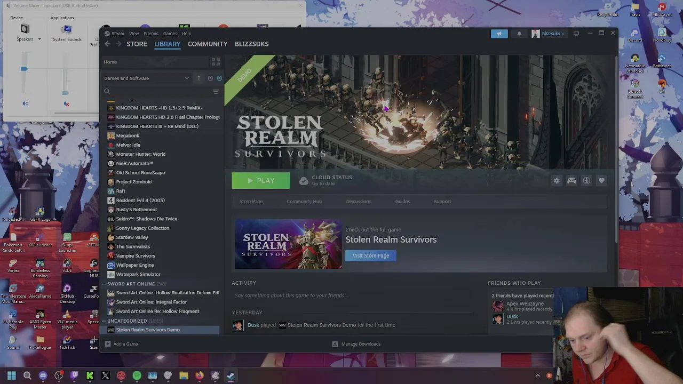This screenshot has width=683, height=384.
Task: Open the Help menu
Action: 186,34
